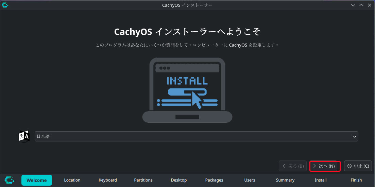Open the 日本語 language dropdown
This screenshot has width=375, height=187.
coord(197,136)
